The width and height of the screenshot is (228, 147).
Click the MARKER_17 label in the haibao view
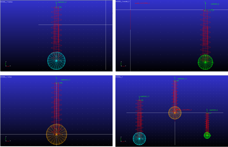click(62, 2)
